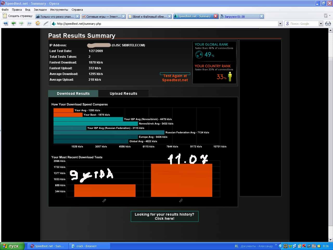The width and height of the screenshot is (333, 250).
Task: Reload the page with the orange icon
Action: (x=38, y=23)
